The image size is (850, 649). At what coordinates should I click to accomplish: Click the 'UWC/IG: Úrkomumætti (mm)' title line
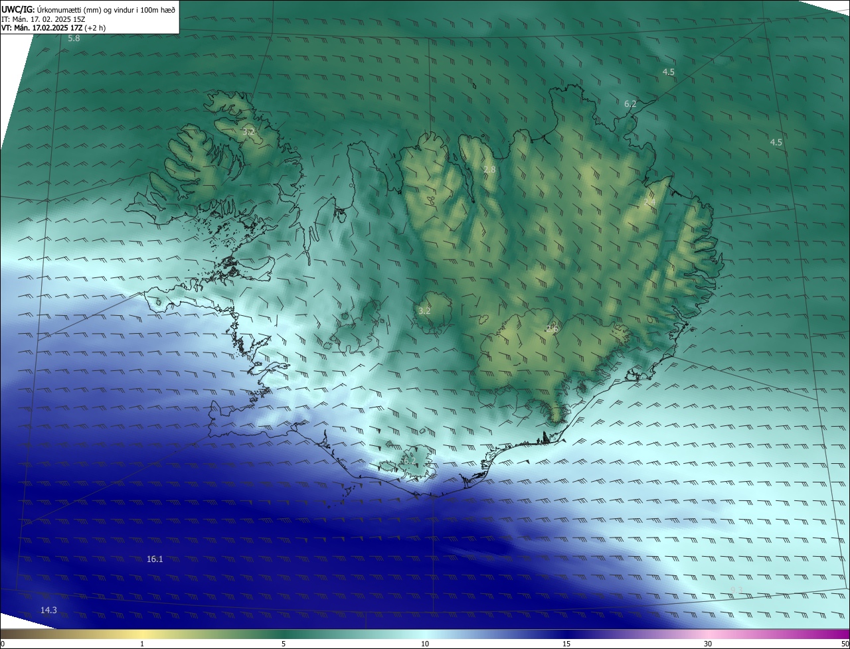point(88,9)
